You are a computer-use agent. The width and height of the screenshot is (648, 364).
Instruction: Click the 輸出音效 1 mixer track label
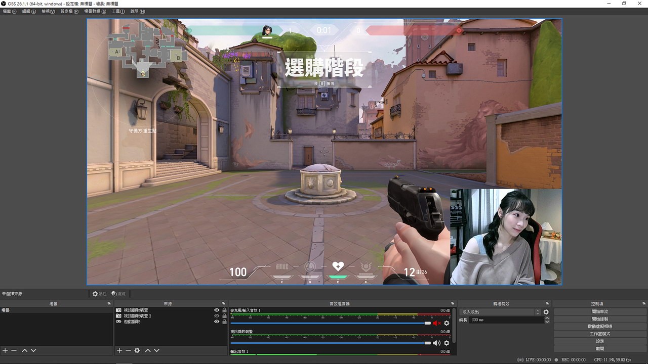click(239, 351)
